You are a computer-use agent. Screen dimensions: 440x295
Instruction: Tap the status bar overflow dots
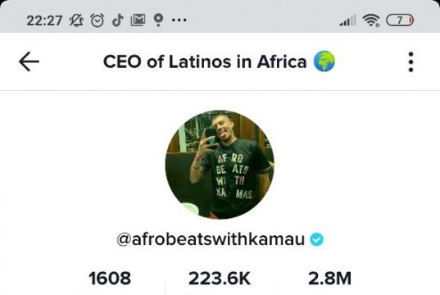click(x=179, y=20)
